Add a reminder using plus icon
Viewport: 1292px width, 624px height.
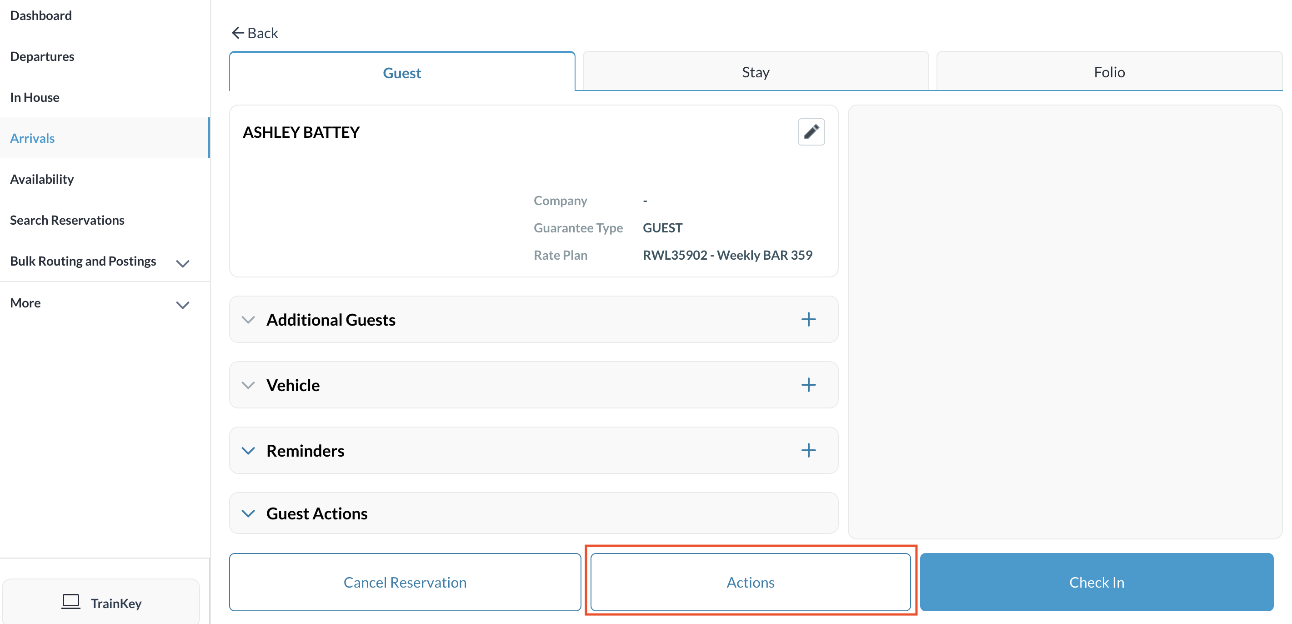(x=808, y=450)
